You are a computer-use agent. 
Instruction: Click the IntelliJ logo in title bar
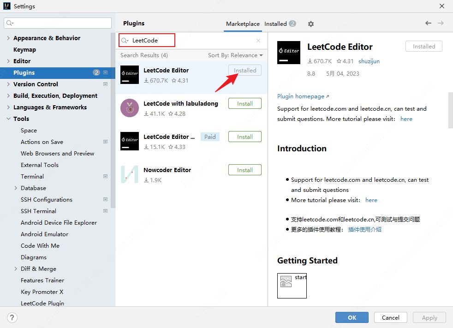pos(6,6)
